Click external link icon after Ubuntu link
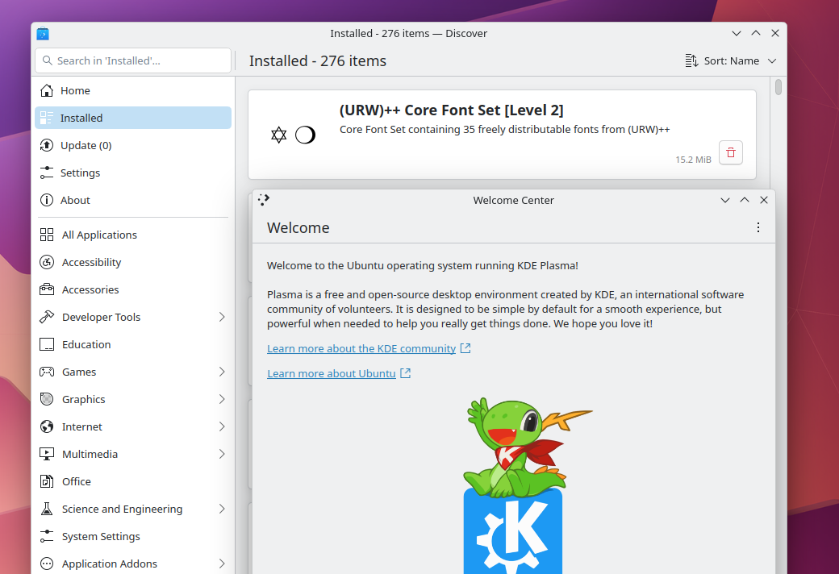This screenshot has width=839, height=574. click(x=406, y=373)
